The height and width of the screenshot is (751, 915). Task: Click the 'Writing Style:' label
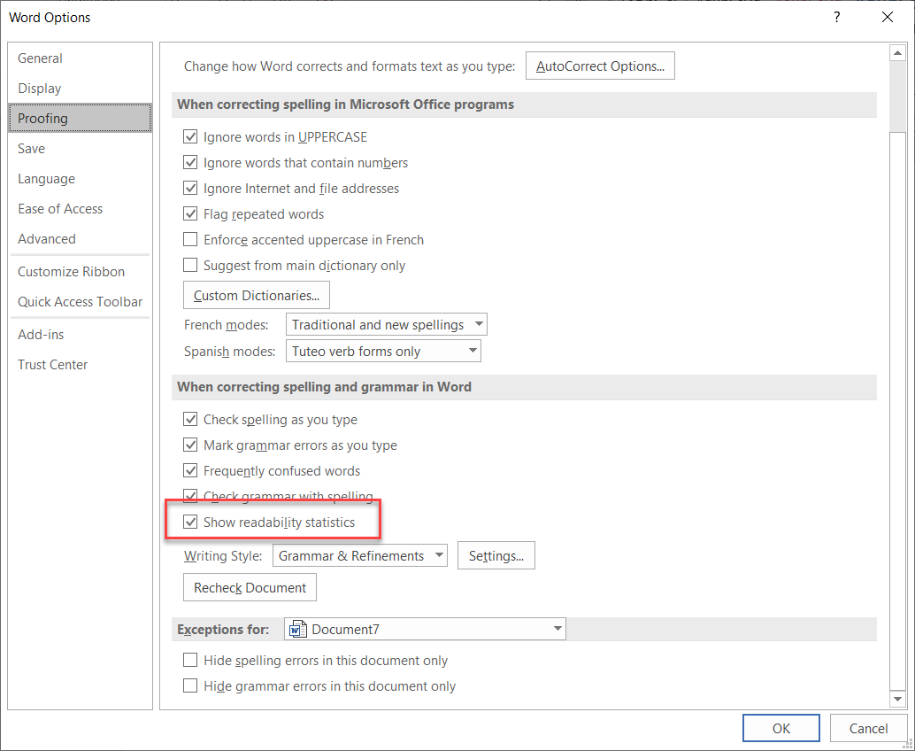[x=223, y=556]
